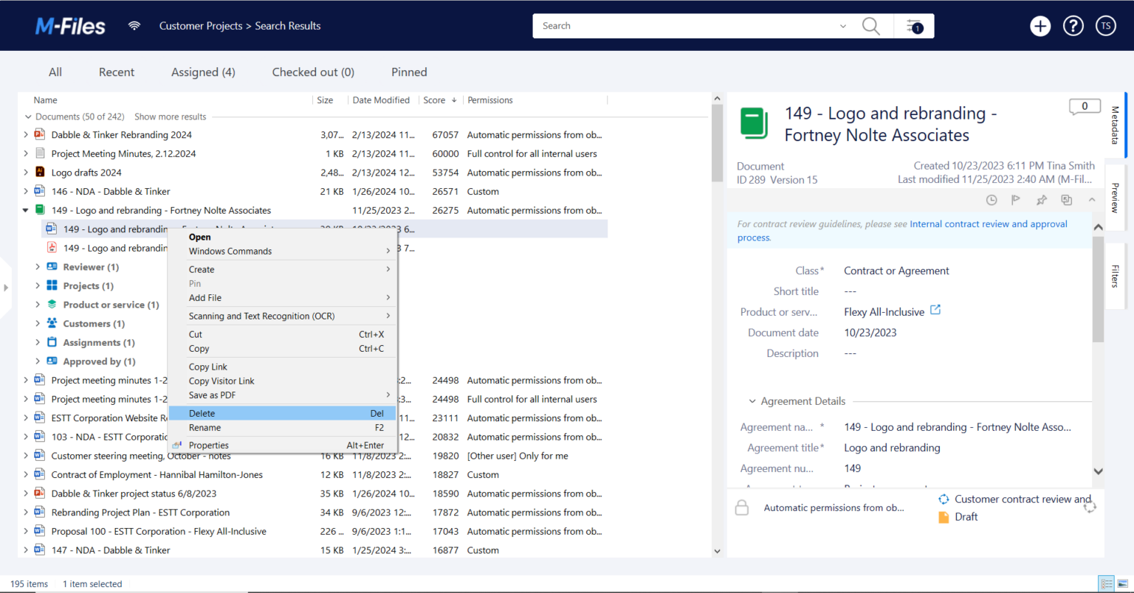Open search filters via the filter icon
Screen dimensions: 1134x593
point(914,25)
